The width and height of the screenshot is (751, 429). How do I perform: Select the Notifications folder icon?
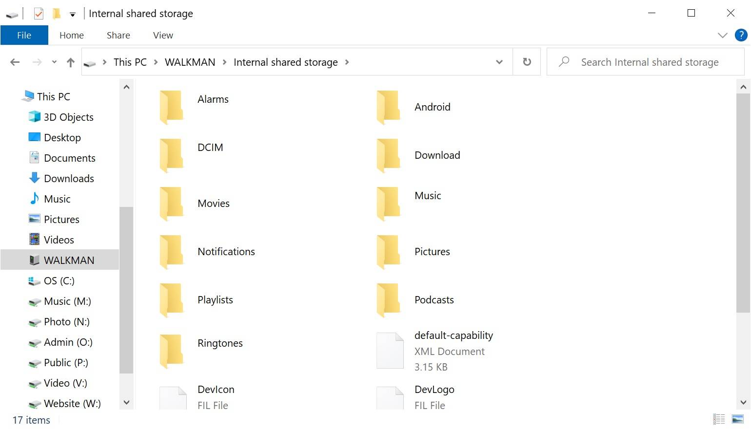tap(172, 252)
